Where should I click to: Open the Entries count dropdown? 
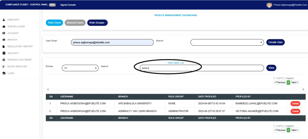80,68
